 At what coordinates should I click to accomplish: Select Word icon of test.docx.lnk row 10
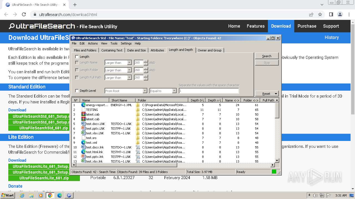tap(83, 147)
